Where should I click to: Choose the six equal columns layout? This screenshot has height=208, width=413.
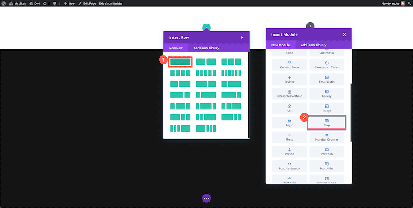[231, 73]
